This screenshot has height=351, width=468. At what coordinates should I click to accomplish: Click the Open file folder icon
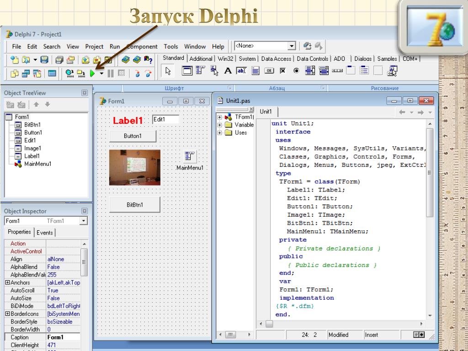[26, 60]
